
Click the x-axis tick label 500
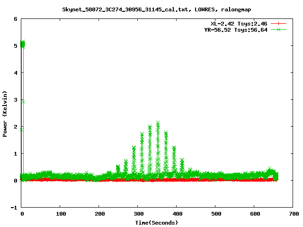pyautogui.click(x=216, y=214)
